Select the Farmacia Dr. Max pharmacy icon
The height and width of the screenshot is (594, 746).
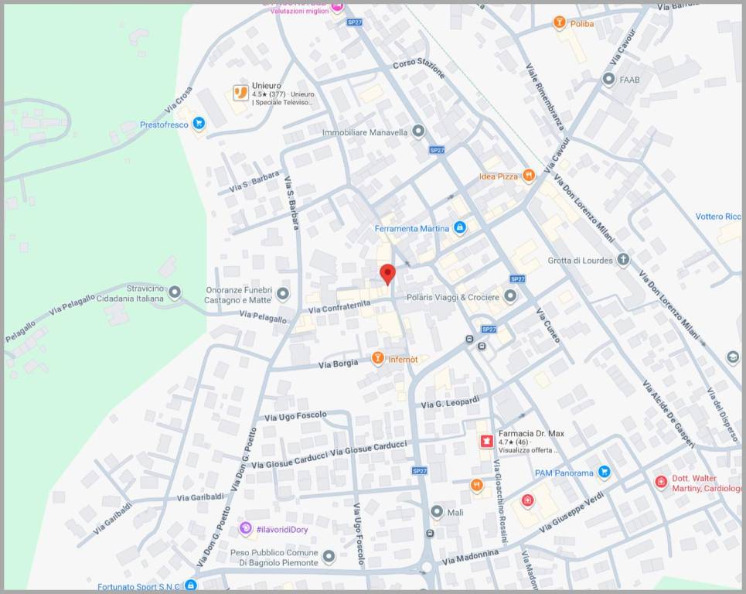(486, 441)
